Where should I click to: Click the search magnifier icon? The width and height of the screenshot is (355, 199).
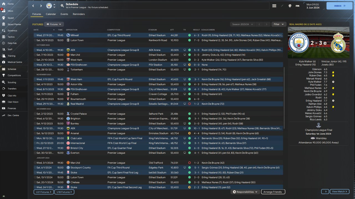(62, 6)
